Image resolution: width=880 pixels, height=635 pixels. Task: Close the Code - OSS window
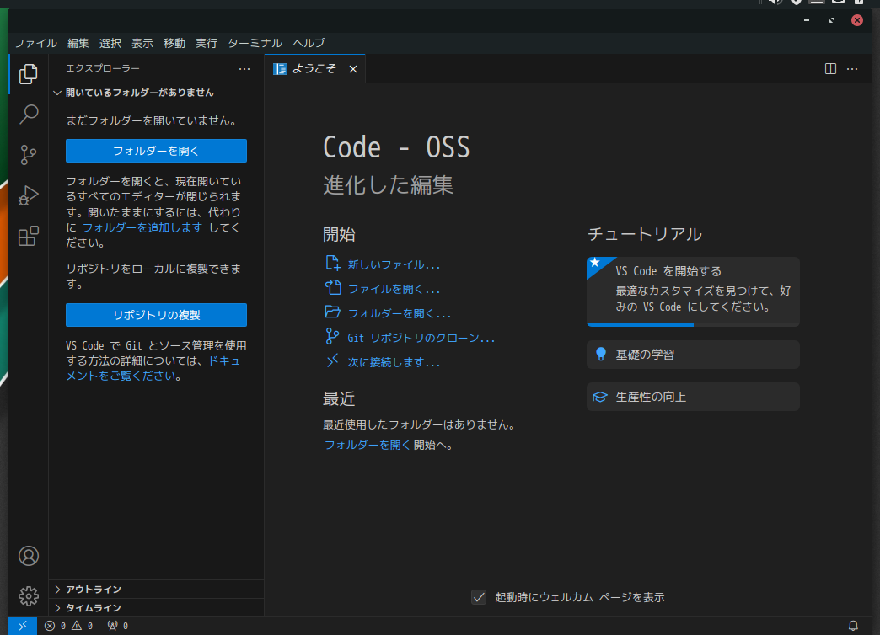(857, 20)
